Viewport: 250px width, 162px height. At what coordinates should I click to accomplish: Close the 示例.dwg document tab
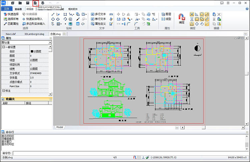click(64, 34)
